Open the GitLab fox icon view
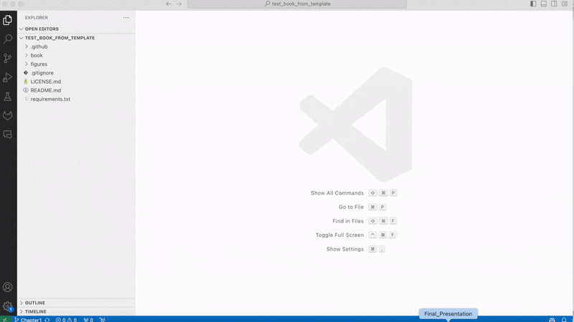 coord(7,115)
